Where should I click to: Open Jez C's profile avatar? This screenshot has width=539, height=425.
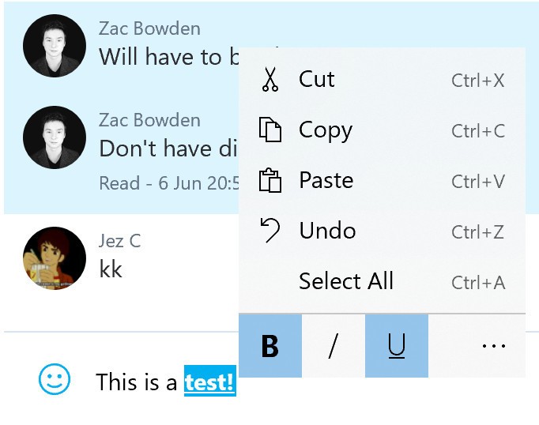point(55,258)
